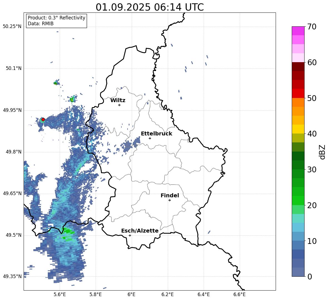
Task: Click the title 01.09.2025 06:14 UTC
Action: 149,7
